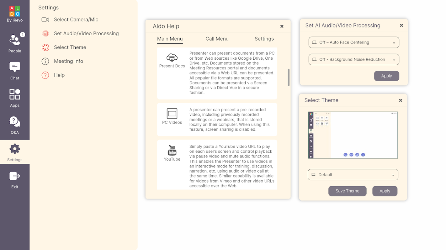Open the Default theme dropdown
446x250 pixels.
(353, 175)
